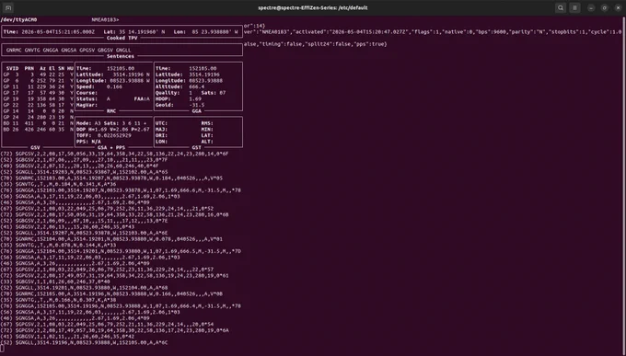Select the $GNRMC line ending V*0B
626x356 pixels.
[111, 293]
